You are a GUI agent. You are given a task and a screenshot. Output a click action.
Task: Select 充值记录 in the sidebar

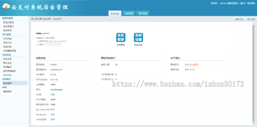[7, 47]
